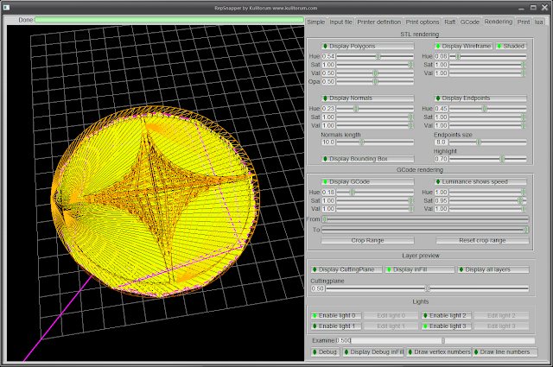
Task: Toggle Draw vertex numbers
Action: (x=438, y=352)
